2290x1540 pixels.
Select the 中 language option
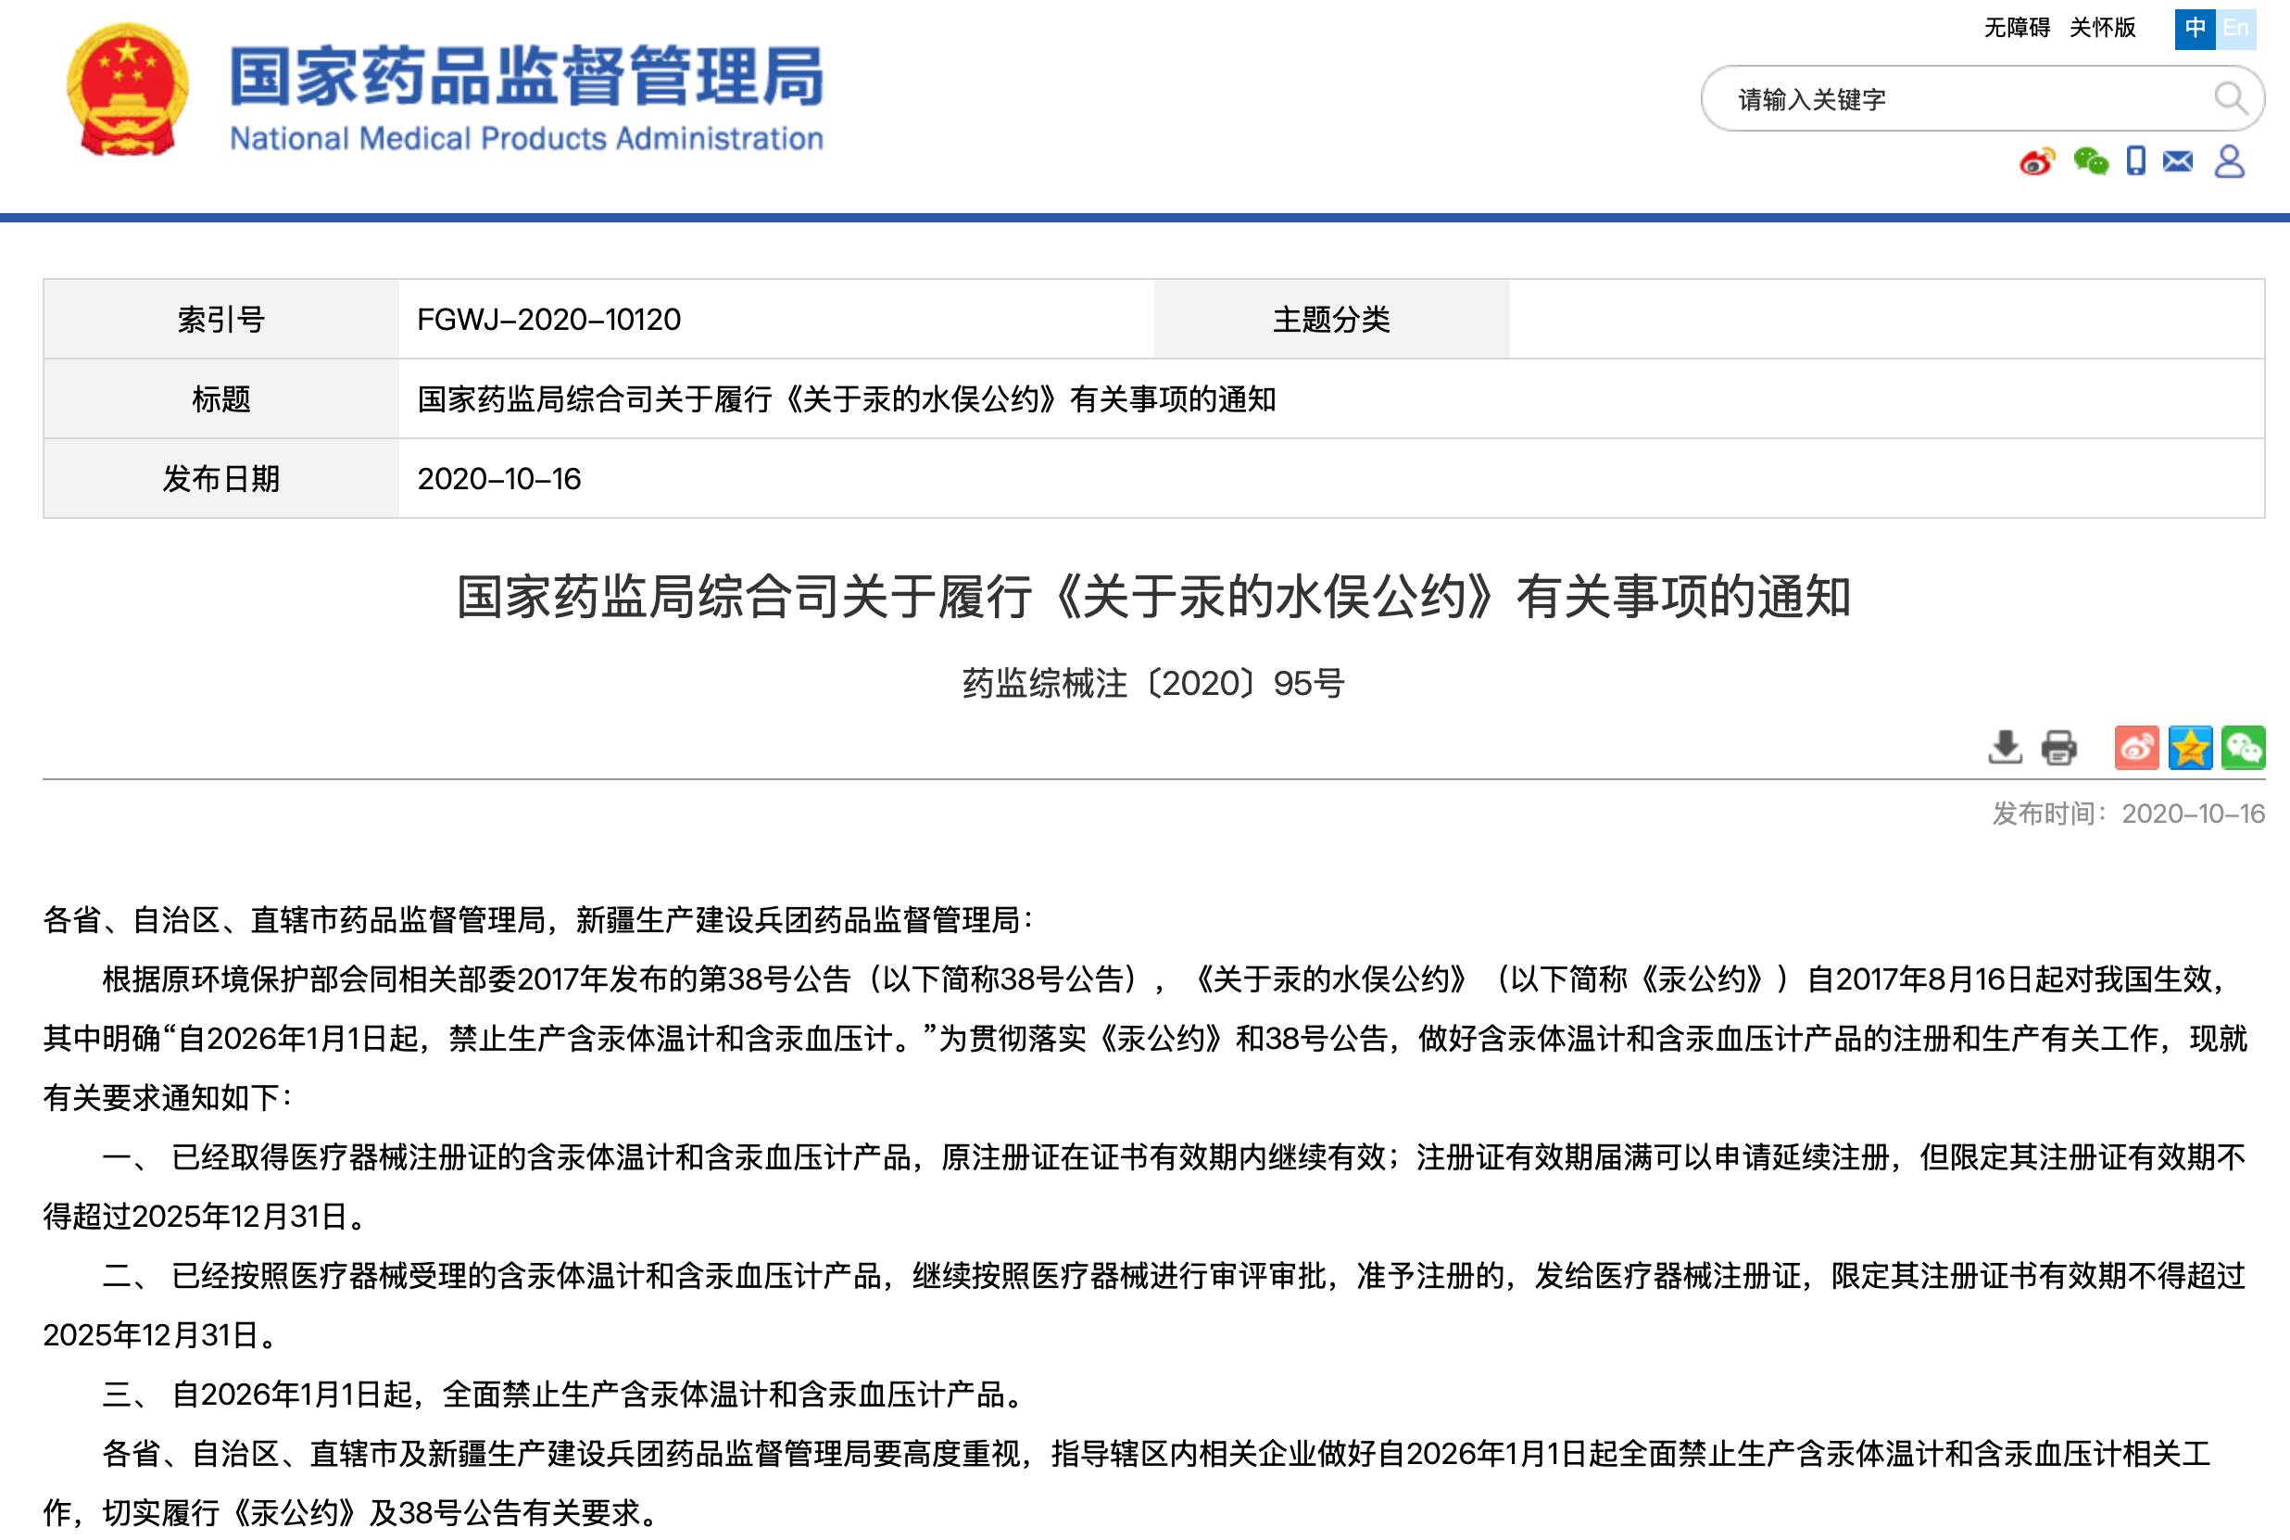click(x=2195, y=28)
